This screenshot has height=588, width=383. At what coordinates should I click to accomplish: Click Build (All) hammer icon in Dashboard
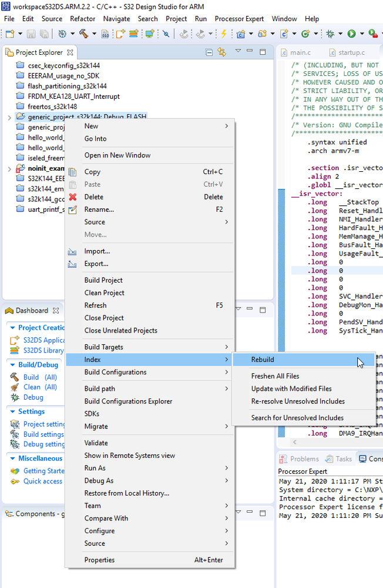coord(14,377)
